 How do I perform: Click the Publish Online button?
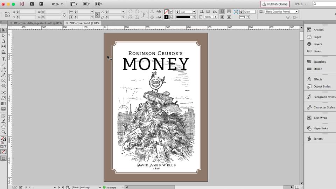coord(275,4)
